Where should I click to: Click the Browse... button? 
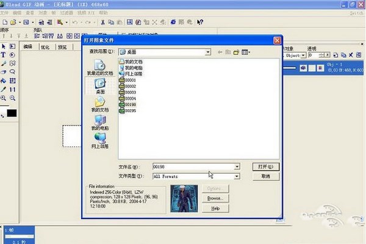pyautogui.click(x=214, y=198)
